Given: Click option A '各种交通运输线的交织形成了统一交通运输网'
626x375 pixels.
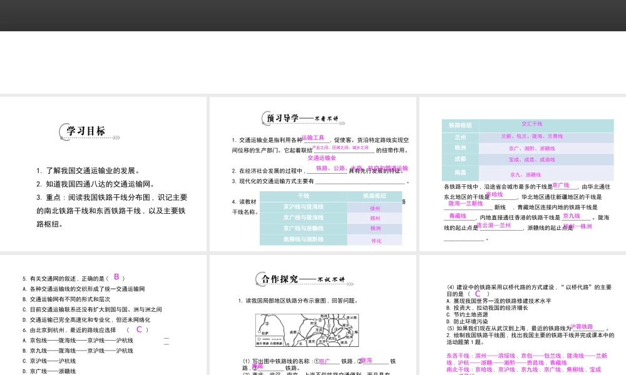Looking at the screenshot, I should [84, 289].
